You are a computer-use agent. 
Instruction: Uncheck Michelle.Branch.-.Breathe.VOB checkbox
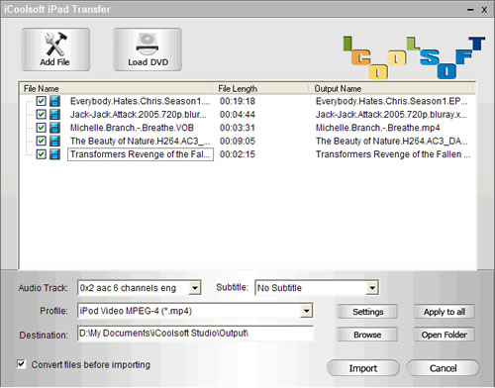[x=41, y=128]
